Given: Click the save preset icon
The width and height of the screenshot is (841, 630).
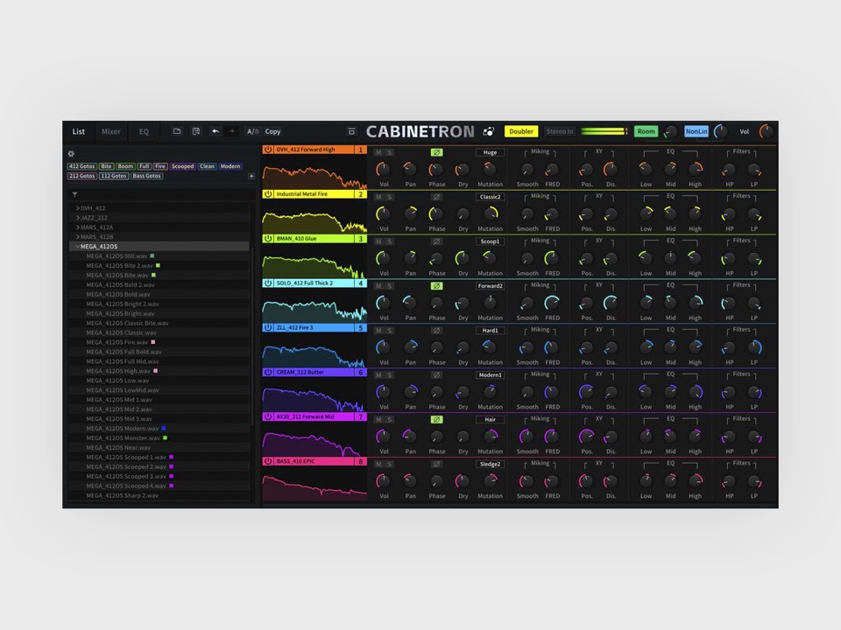Looking at the screenshot, I should (x=196, y=131).
